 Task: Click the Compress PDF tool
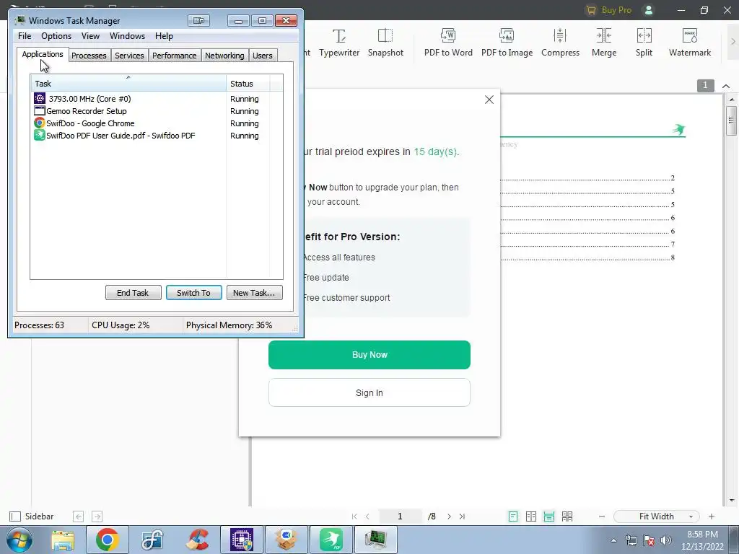(560, 43)
